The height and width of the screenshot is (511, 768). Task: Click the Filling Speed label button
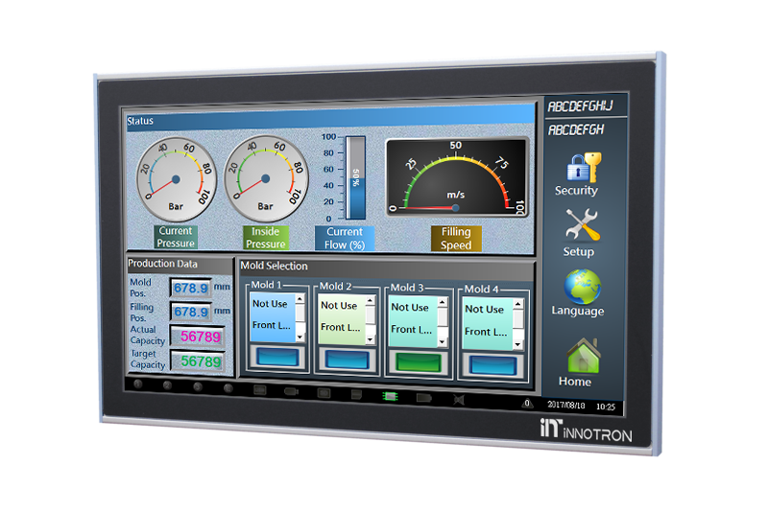pos(456,239)
